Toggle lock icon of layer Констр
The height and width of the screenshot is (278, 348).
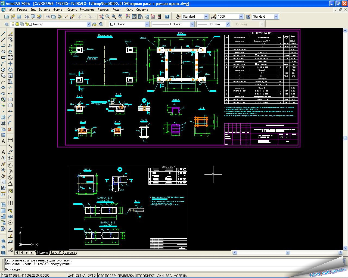point(27,24)
